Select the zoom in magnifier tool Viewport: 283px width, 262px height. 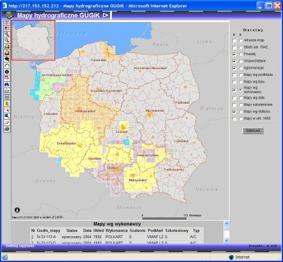click(x=7, y=34)
